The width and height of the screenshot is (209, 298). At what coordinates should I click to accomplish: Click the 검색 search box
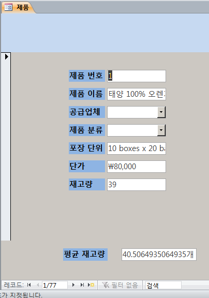pos(163,285)
